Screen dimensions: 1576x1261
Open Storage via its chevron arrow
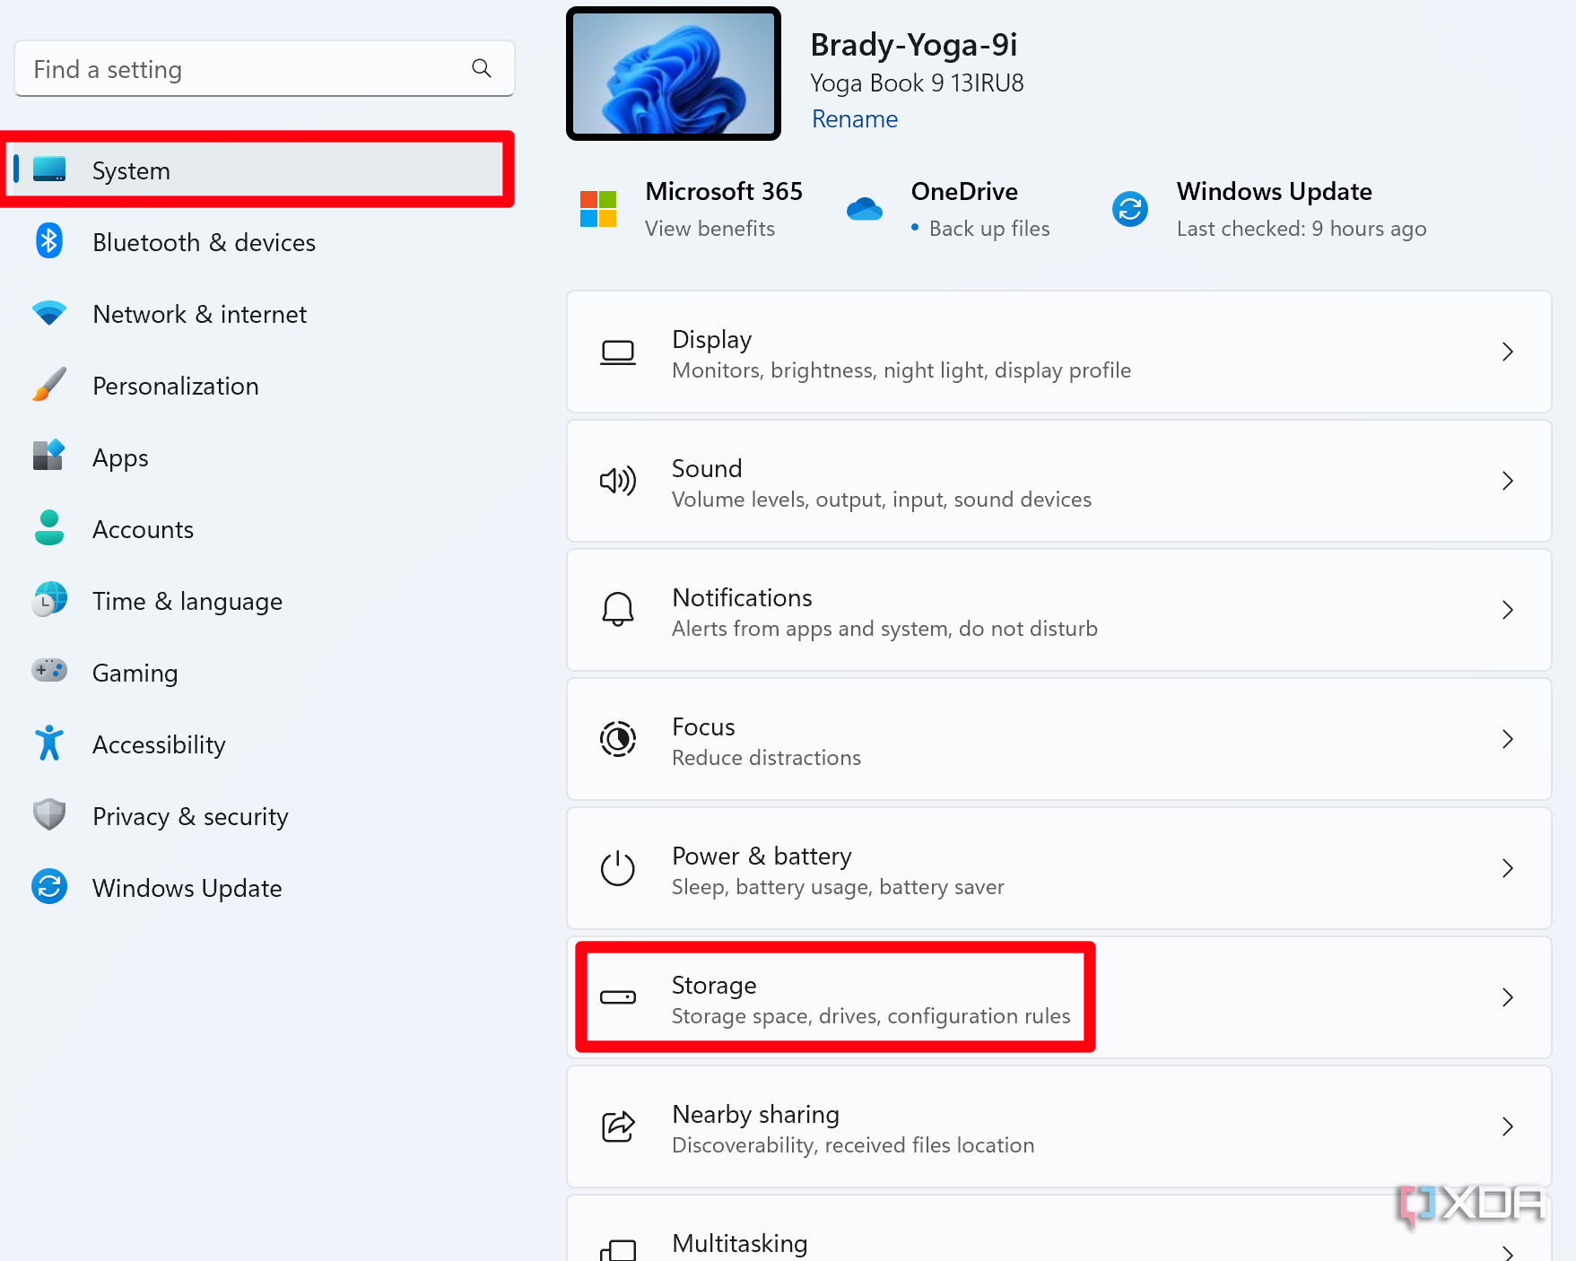point(1509,996)
